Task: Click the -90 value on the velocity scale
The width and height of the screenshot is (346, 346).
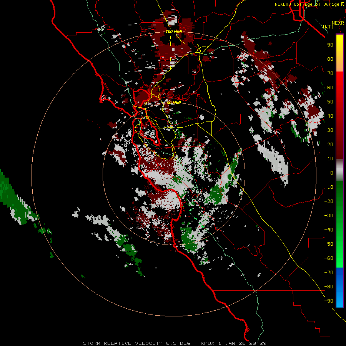Action: [329, 301]
